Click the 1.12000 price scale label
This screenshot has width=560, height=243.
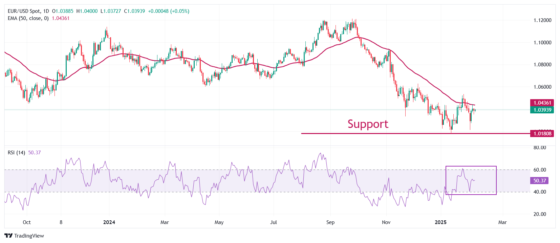click(542, 20)
